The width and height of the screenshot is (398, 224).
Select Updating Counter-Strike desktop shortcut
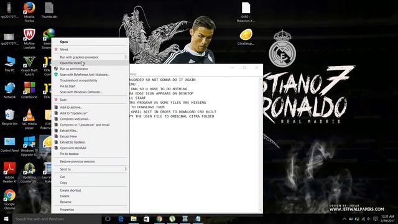(x=29, y=173)
